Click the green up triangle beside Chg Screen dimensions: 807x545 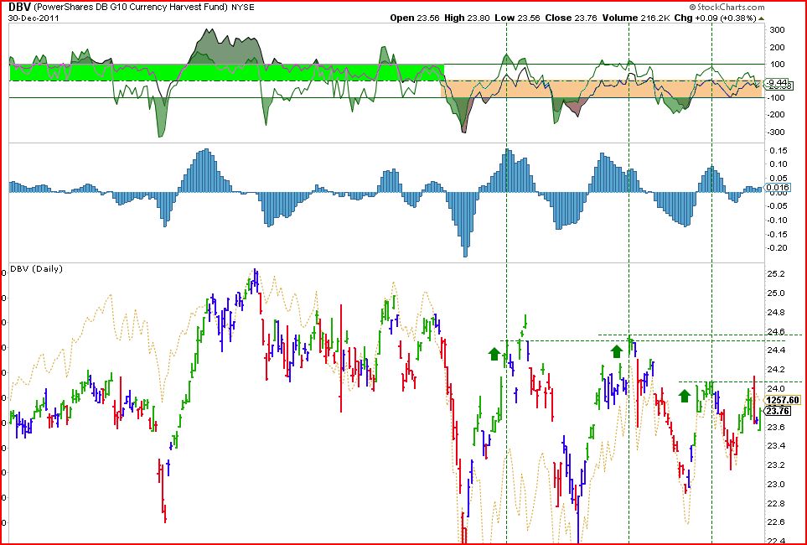[x=761, y=18]
